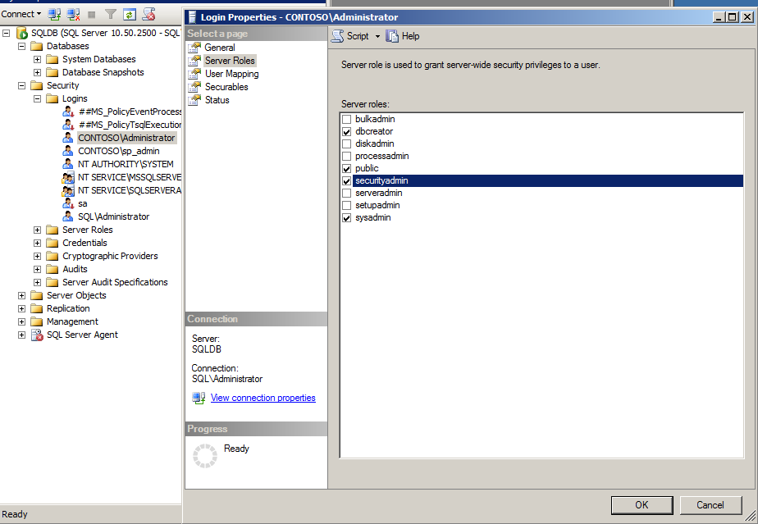The width and height of the screenshot is (758, 524).
Task: Select the Disconnect server icon
Action: (74, 14)
